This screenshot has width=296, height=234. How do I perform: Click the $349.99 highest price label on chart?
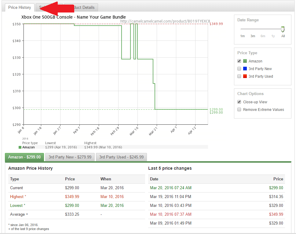217,24
